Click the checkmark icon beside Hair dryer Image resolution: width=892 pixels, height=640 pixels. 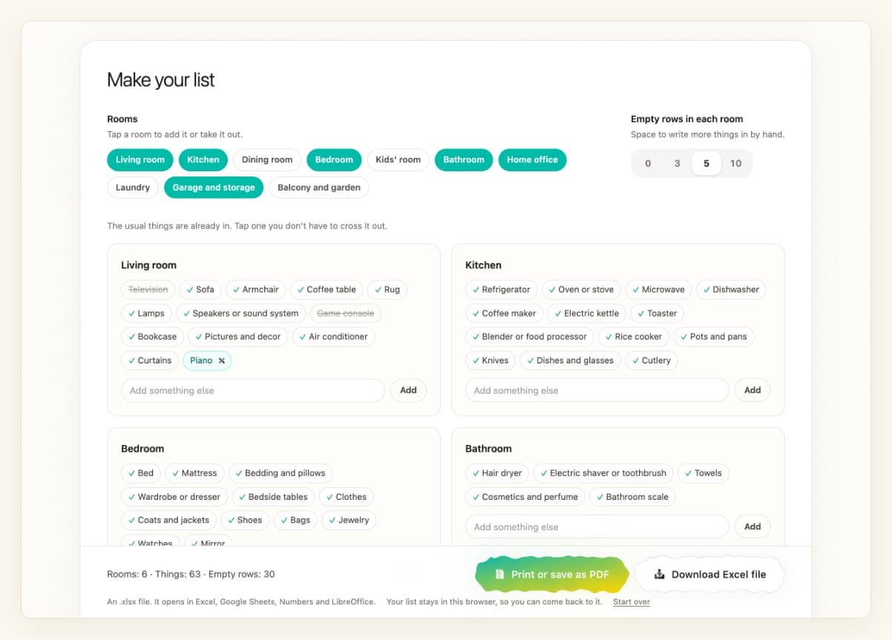coord(476,473)
